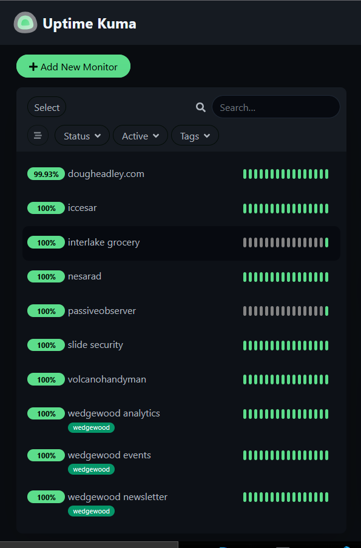The image size is (361, 548).
Task: Click the passiveobserver 100% uptime badge
Action: (46, 311)
